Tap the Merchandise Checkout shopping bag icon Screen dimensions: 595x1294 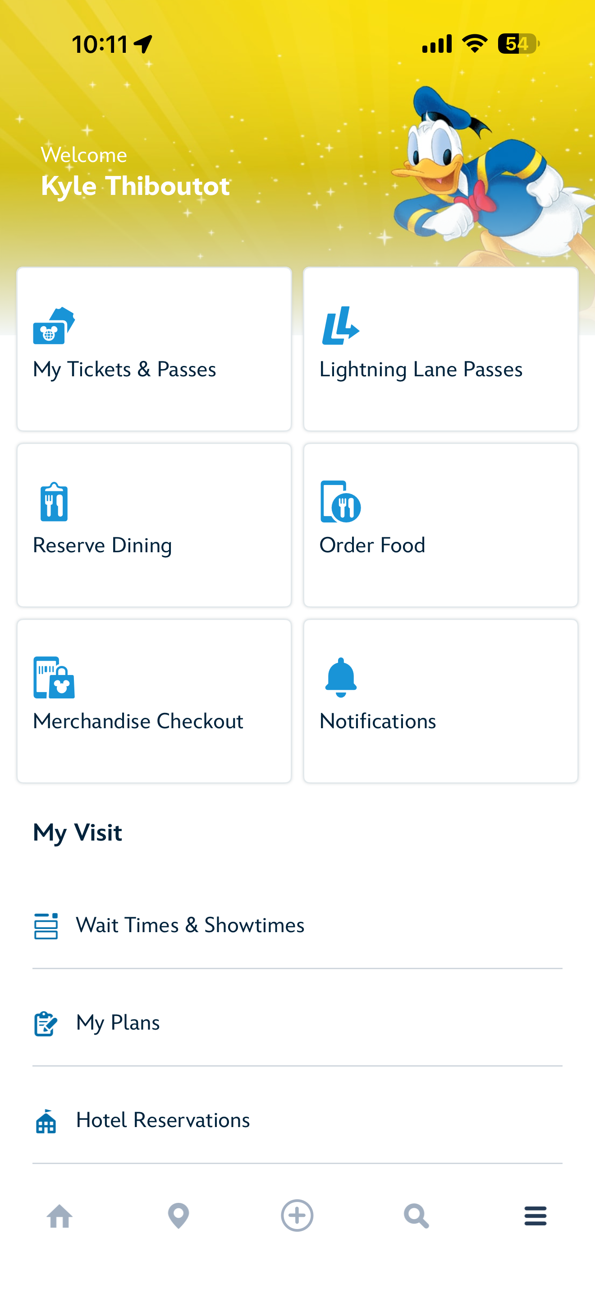[54, 678]
